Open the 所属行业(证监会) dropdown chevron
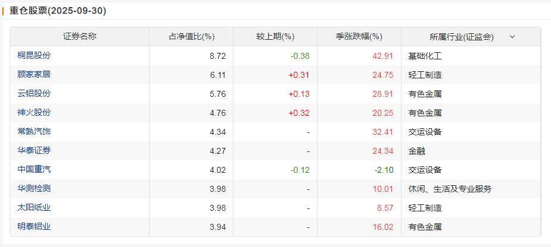 click(512, 37)
